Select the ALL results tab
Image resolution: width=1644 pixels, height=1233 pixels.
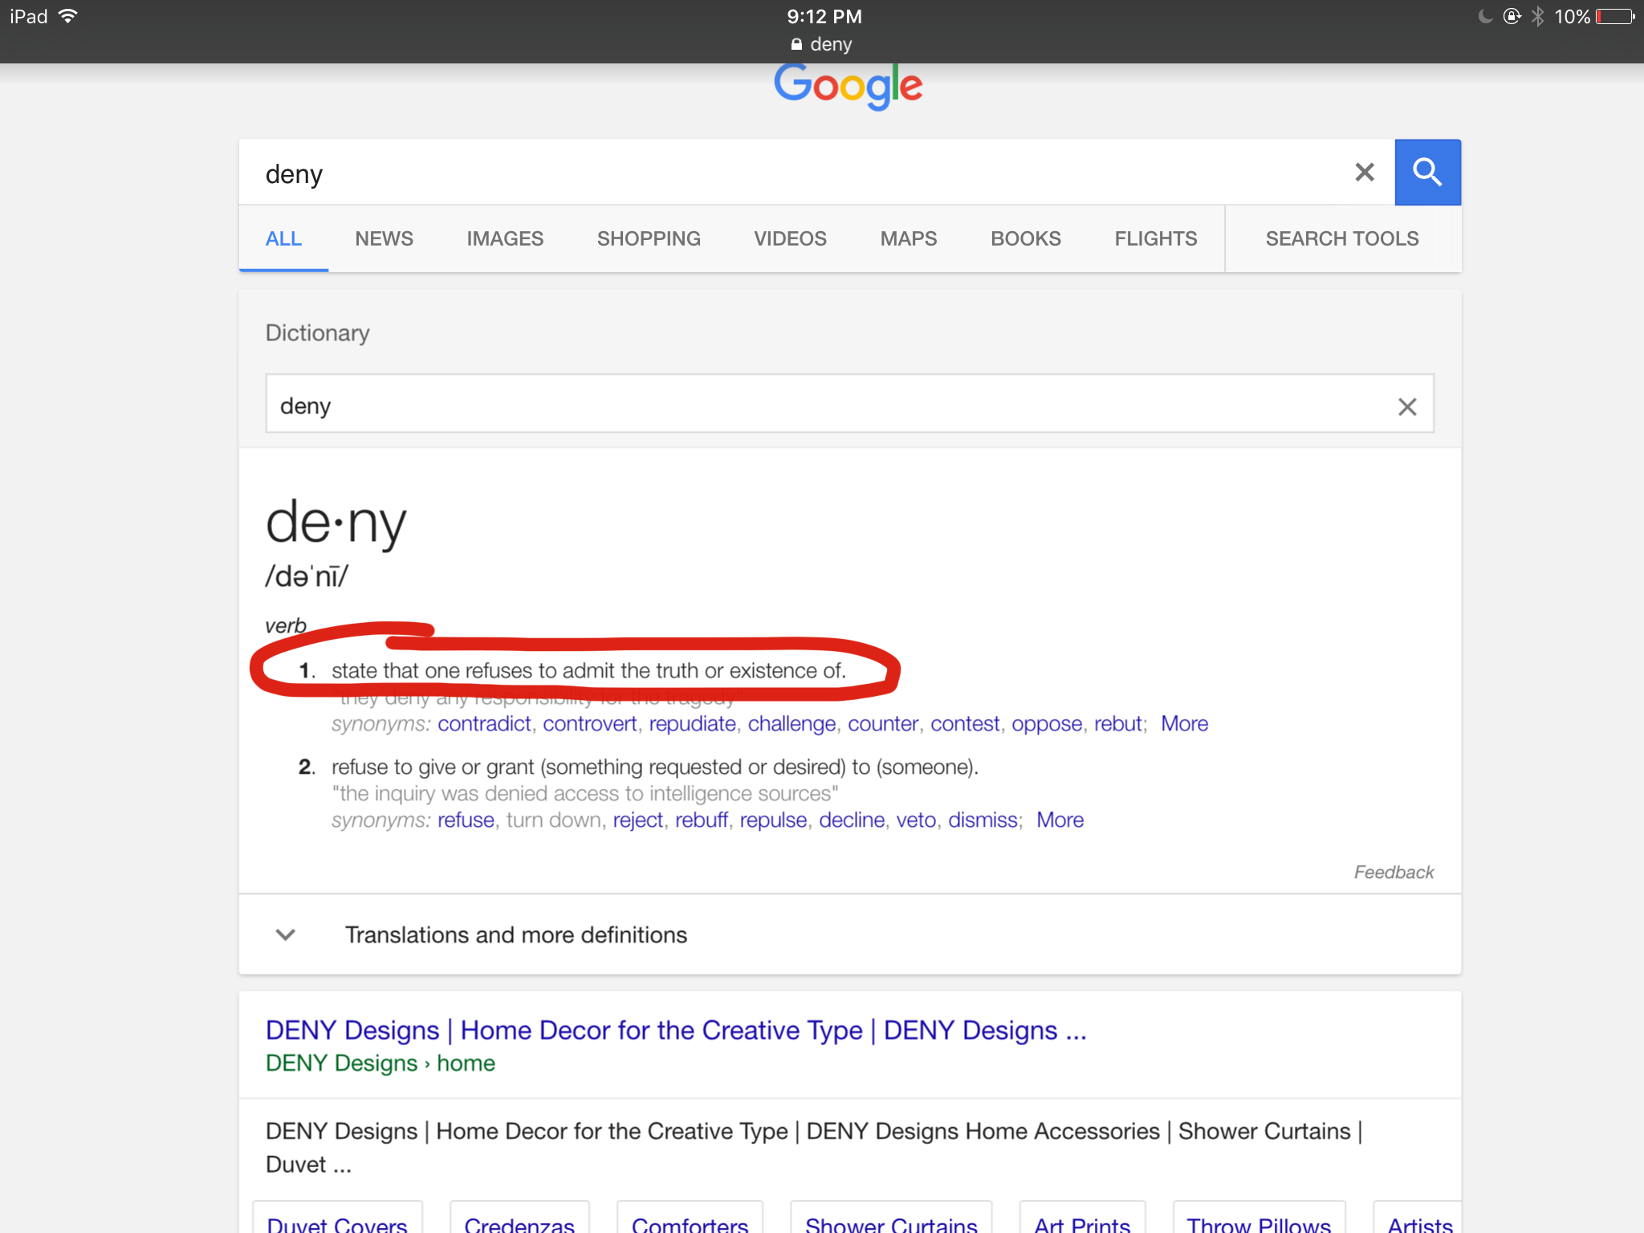click(283, 238)
